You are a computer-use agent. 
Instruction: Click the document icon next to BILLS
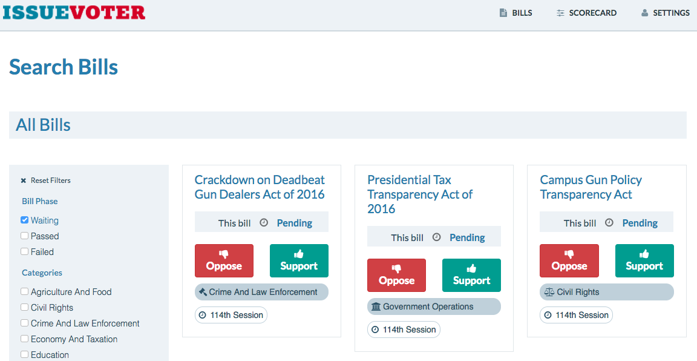coord(502,12)
